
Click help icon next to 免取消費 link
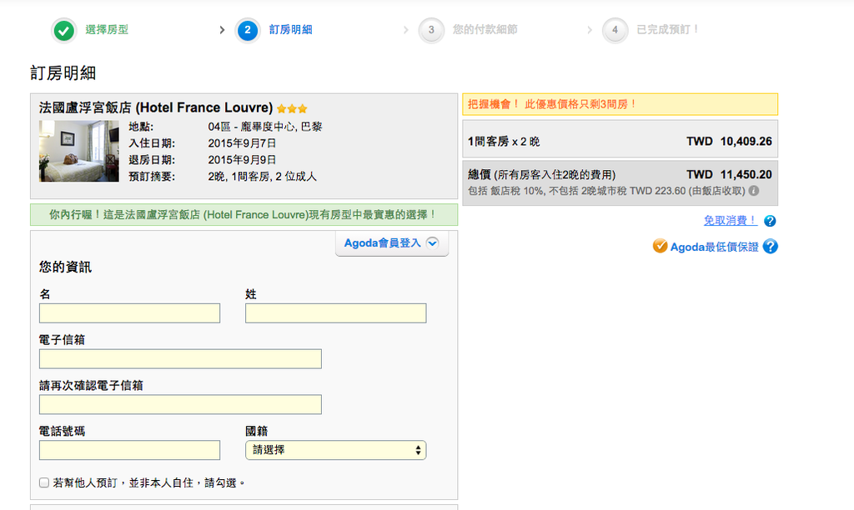coord(770,221)
